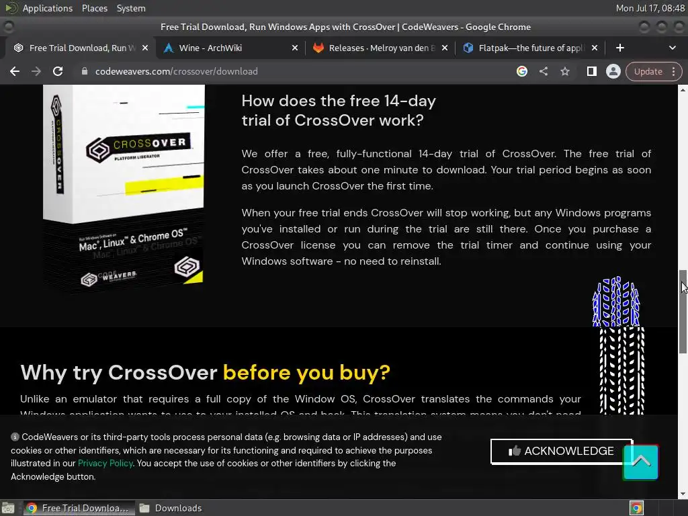This screenshot has height=516, width=688.
Task: Click the address bar URL
Action: point(177,71)
